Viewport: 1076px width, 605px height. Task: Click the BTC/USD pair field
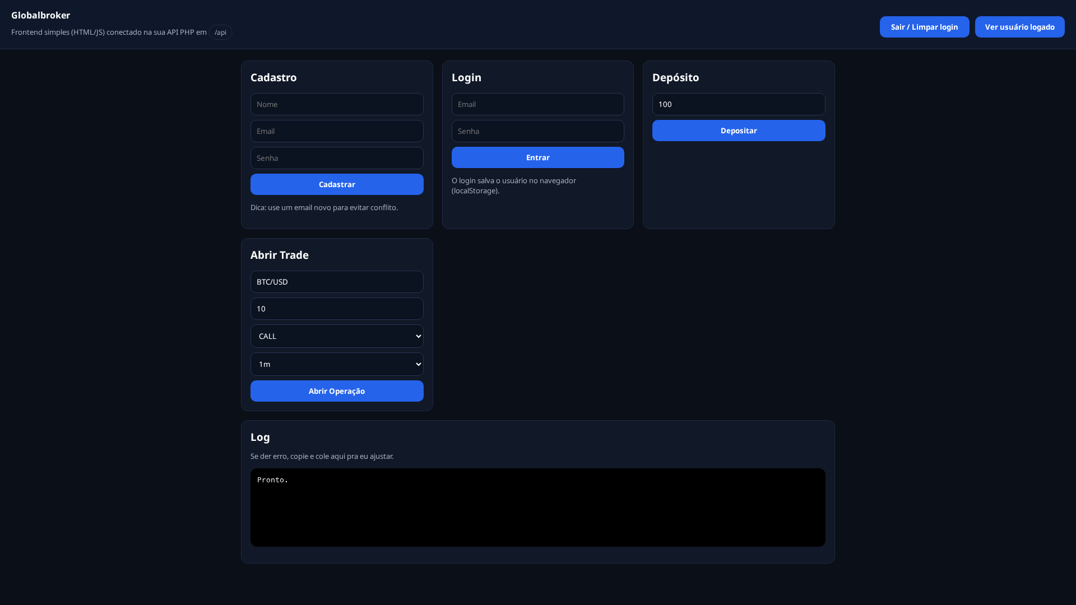(x=336, y=281)
